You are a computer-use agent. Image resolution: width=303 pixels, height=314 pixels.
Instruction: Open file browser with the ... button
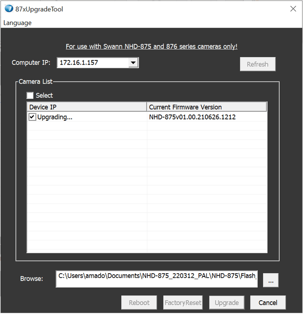pos(271,281)
